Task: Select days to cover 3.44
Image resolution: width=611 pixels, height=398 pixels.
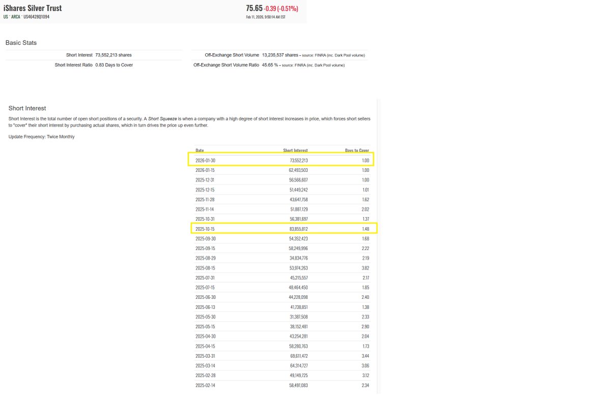Action: tap(365, 356)
